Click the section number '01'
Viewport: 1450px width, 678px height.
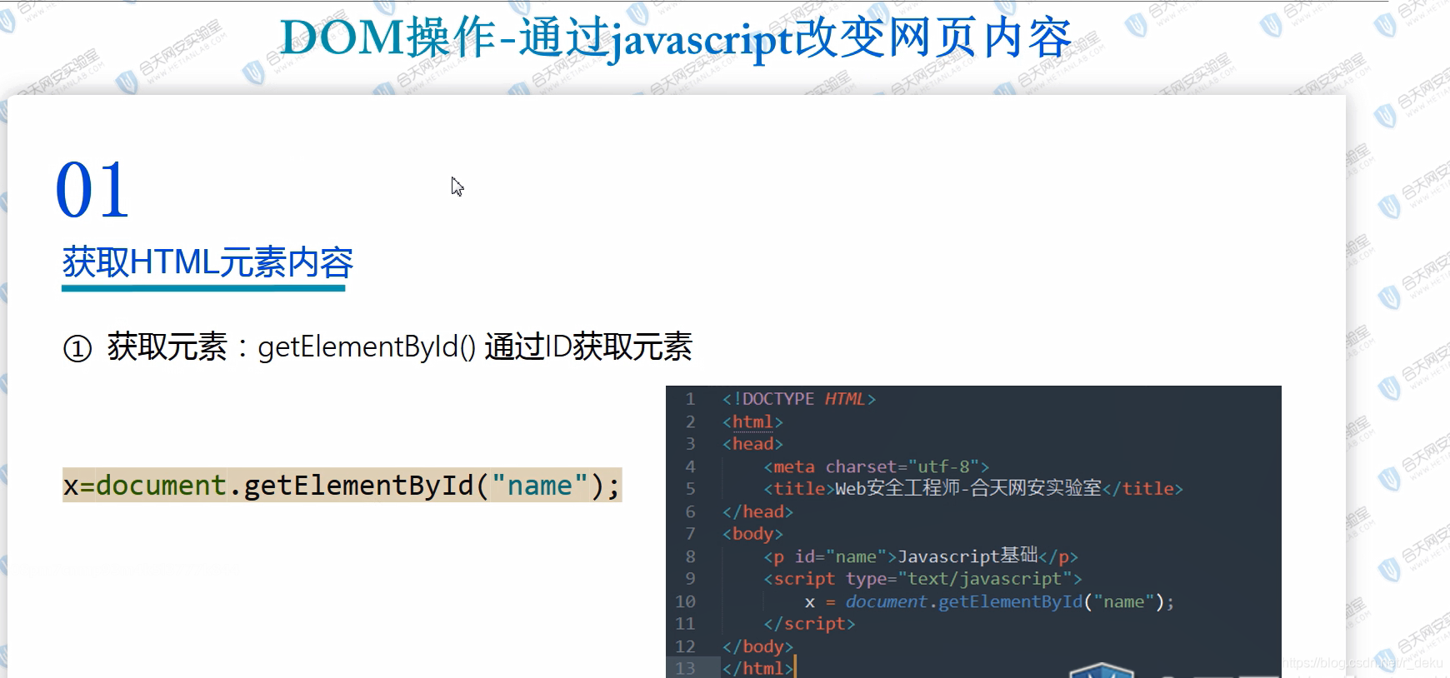coord(92,191)
